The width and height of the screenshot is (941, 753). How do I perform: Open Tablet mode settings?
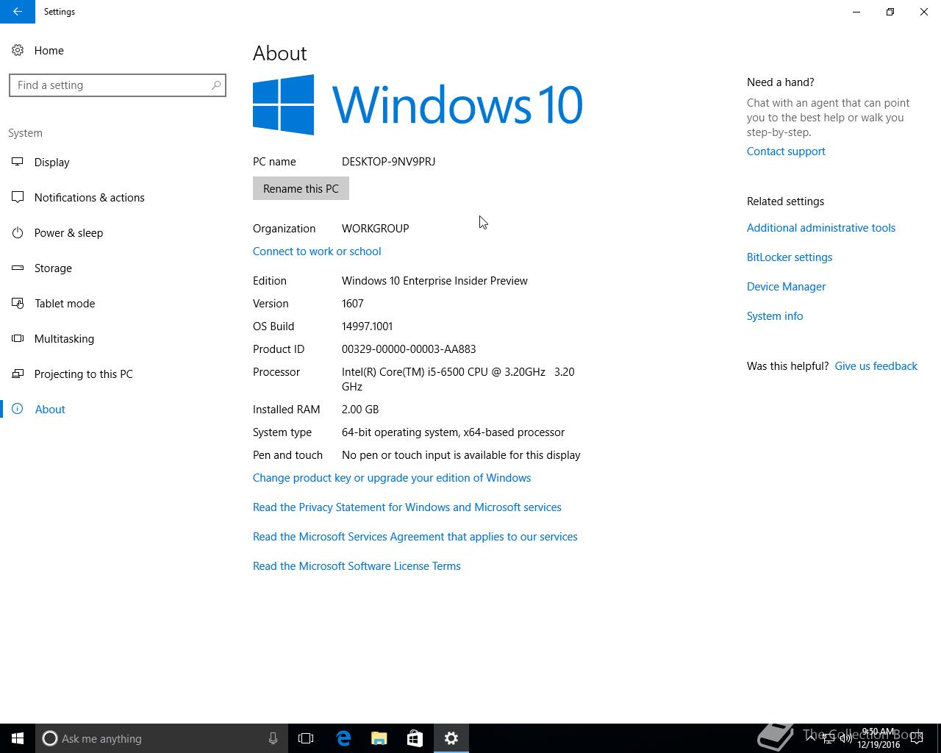click(x=65, y=304)
